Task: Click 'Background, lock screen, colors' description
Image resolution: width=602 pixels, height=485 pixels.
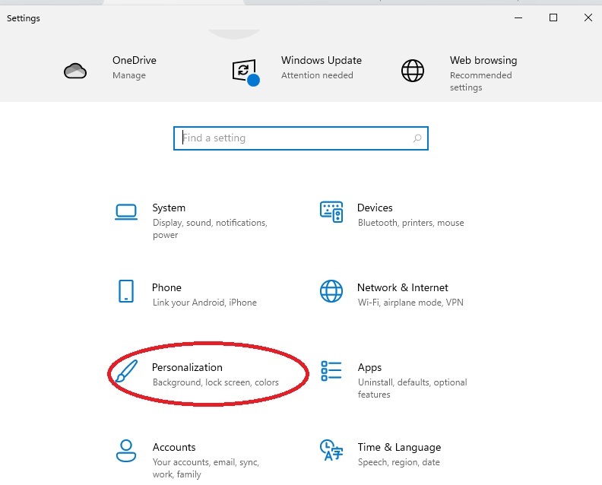Action: [x=215, y=382]
